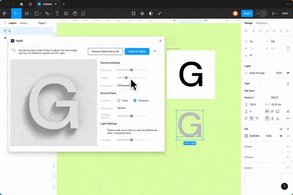Switch to the Assets tab
The height and width of the screenshot is (195, 293).
[x=23, y=23]
